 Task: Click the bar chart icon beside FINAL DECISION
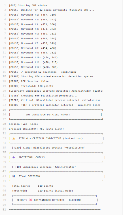click(14, 176)
